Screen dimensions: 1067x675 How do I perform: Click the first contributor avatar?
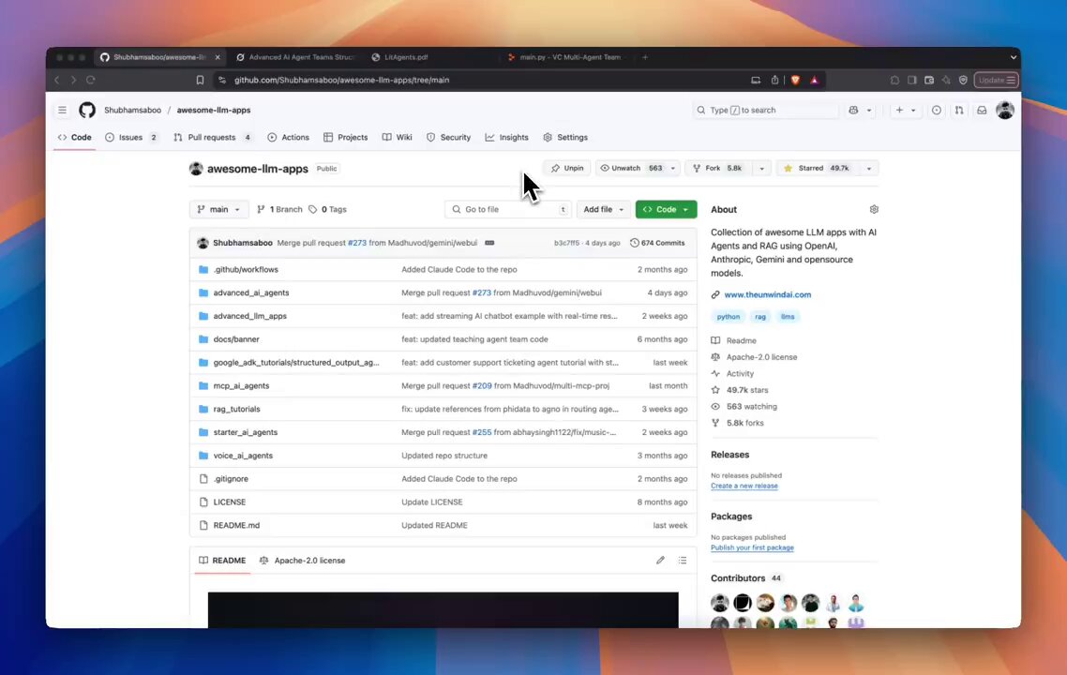[x=720, y=603]
